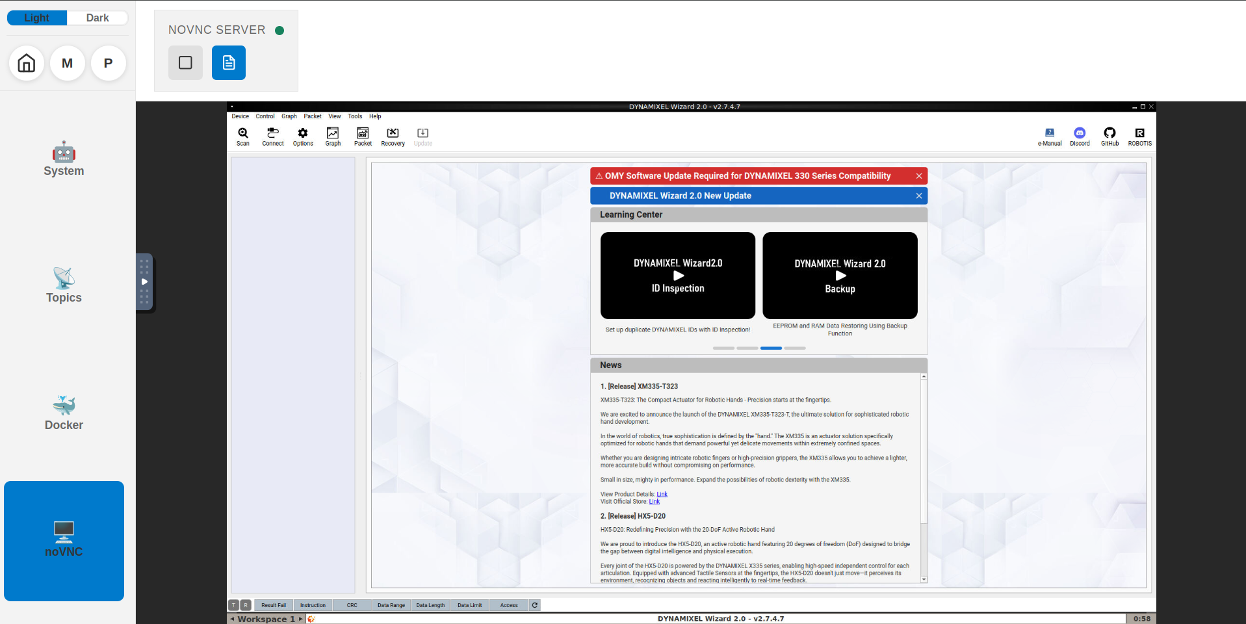This screenshot has height=624, width=1246.
Task: Open the View menu
Action: click(335, 116)
